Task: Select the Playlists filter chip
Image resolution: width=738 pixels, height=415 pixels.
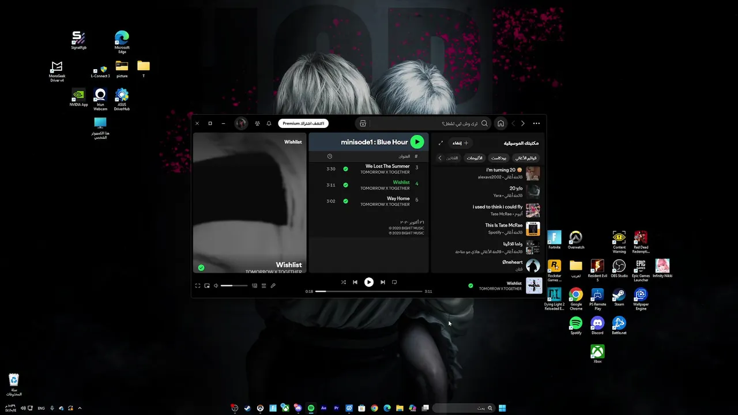Action: (525, 158)
